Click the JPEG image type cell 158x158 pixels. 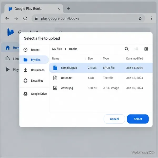[111, 88]
